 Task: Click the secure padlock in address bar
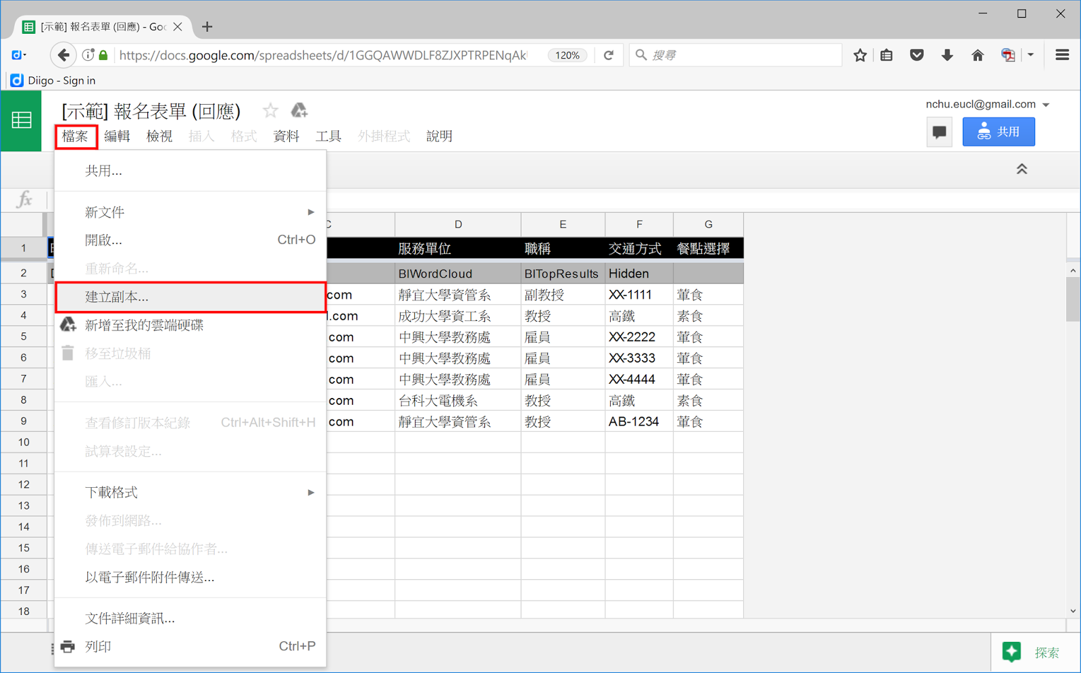[103, 55]
